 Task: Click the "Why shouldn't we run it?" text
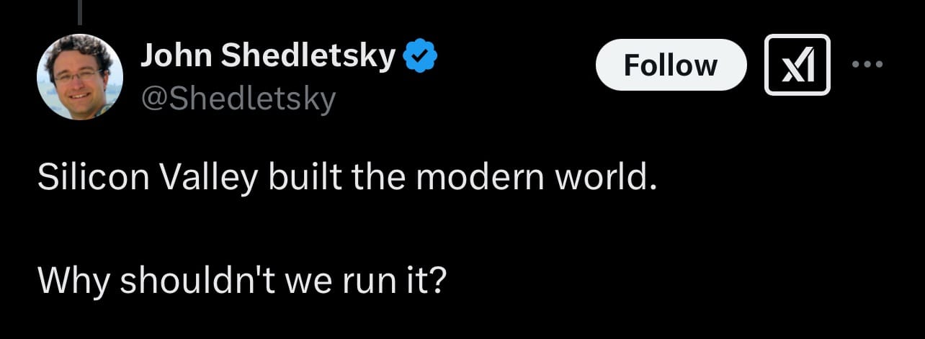click(242, 279)
